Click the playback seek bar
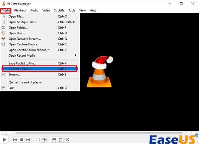This screenshot has width=199, height=144. point(99,133)
